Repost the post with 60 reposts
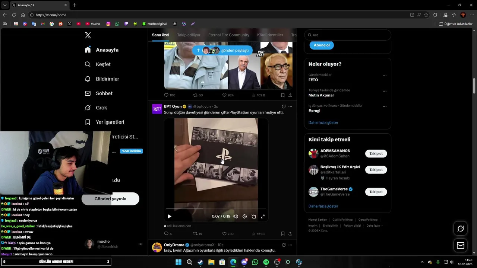Viewport: 477px width, 268px height. click(x=198, y=95)
